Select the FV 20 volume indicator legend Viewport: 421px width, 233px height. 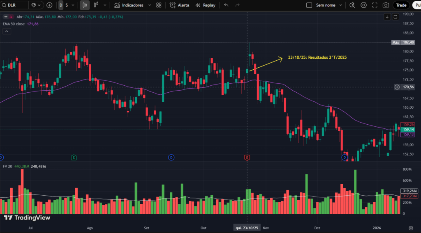[7, 166]
